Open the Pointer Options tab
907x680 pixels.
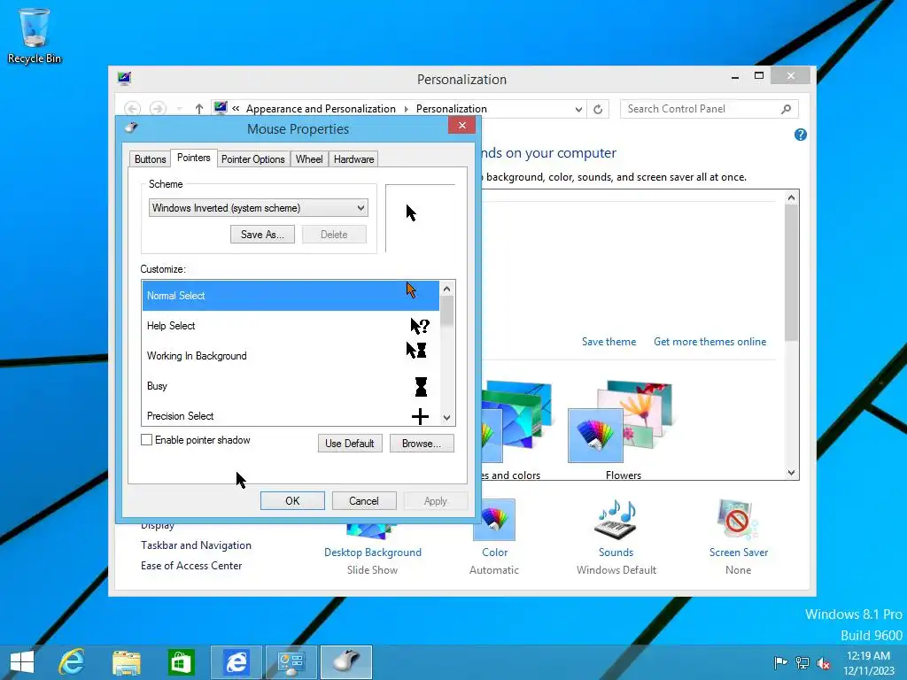(252, 159)
